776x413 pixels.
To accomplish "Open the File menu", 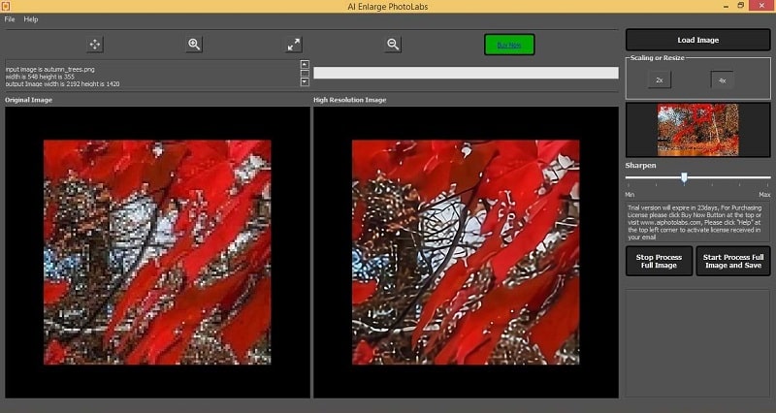I will [10, 19].
